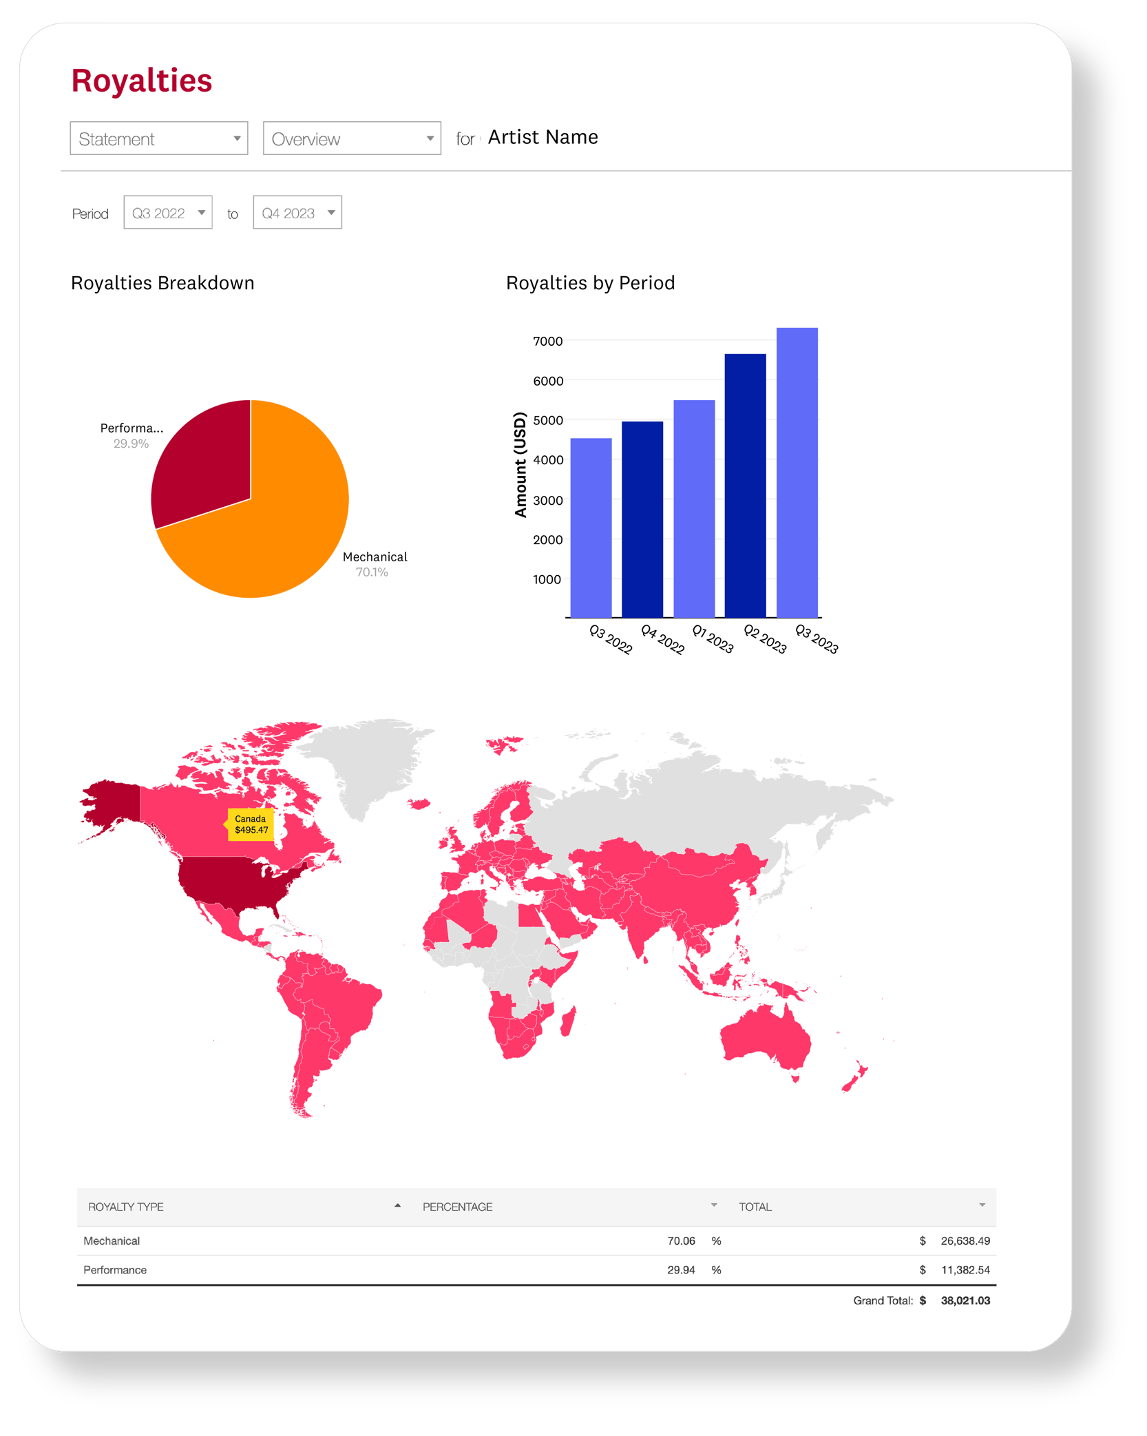
Task: Open the Overview dropdown
Action: click(351, 138)
